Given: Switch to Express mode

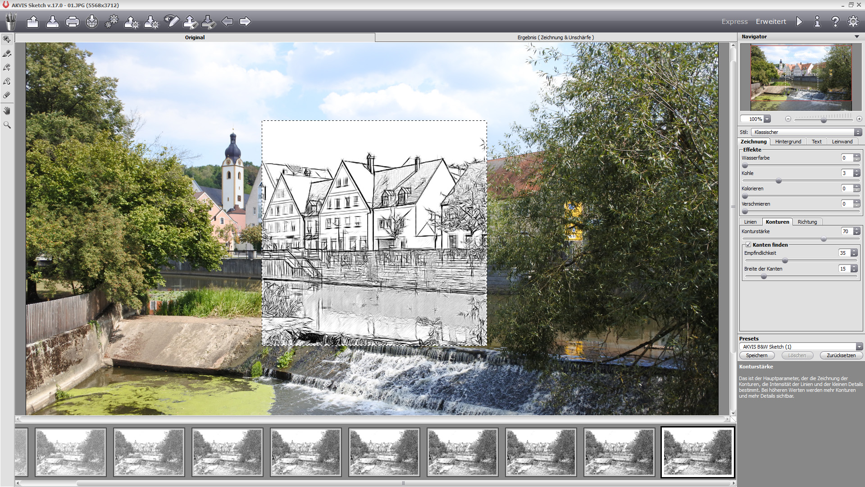Looking at the screenshot, I should point(734,21).
